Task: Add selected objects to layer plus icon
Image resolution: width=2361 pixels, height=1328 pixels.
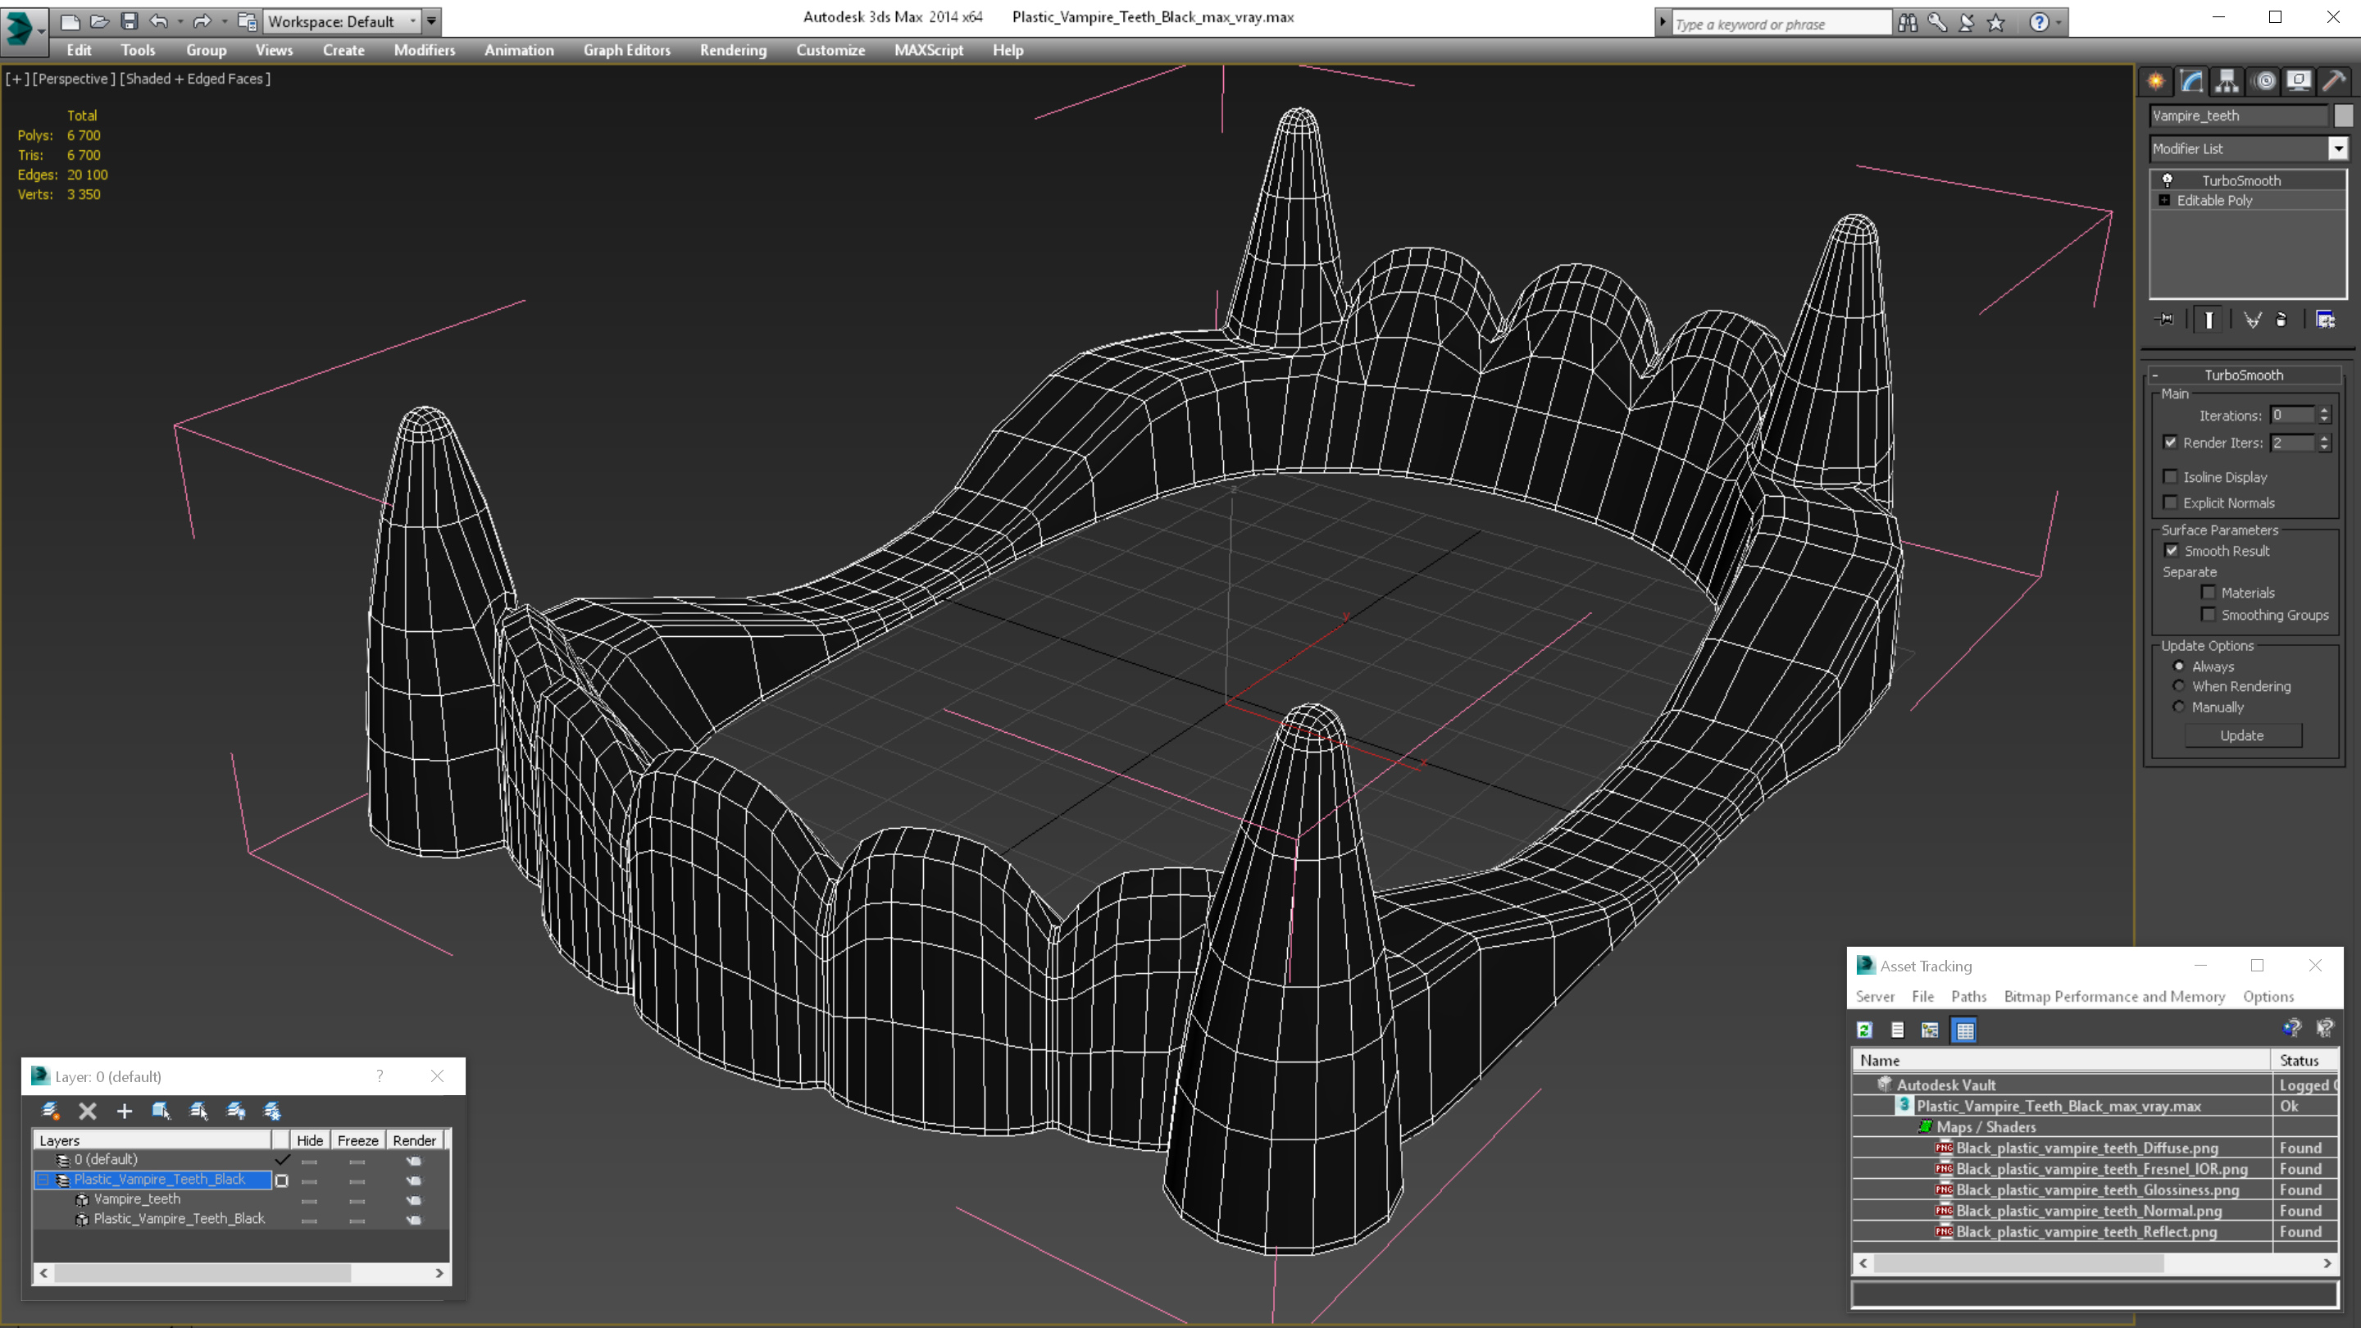Action: 125,1111
